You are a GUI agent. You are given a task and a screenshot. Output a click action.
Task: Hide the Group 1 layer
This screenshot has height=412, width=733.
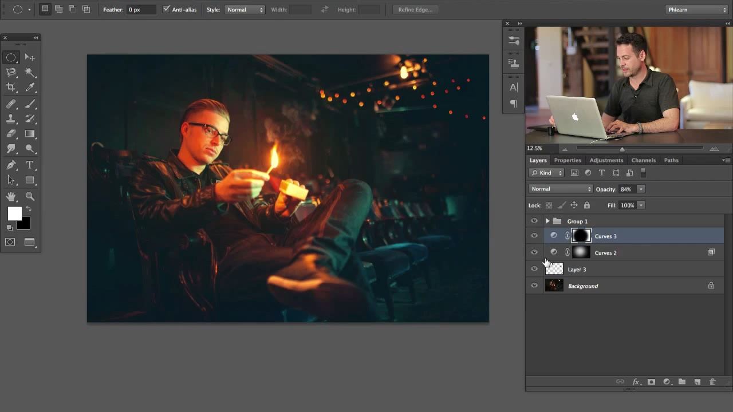[534, 221]
